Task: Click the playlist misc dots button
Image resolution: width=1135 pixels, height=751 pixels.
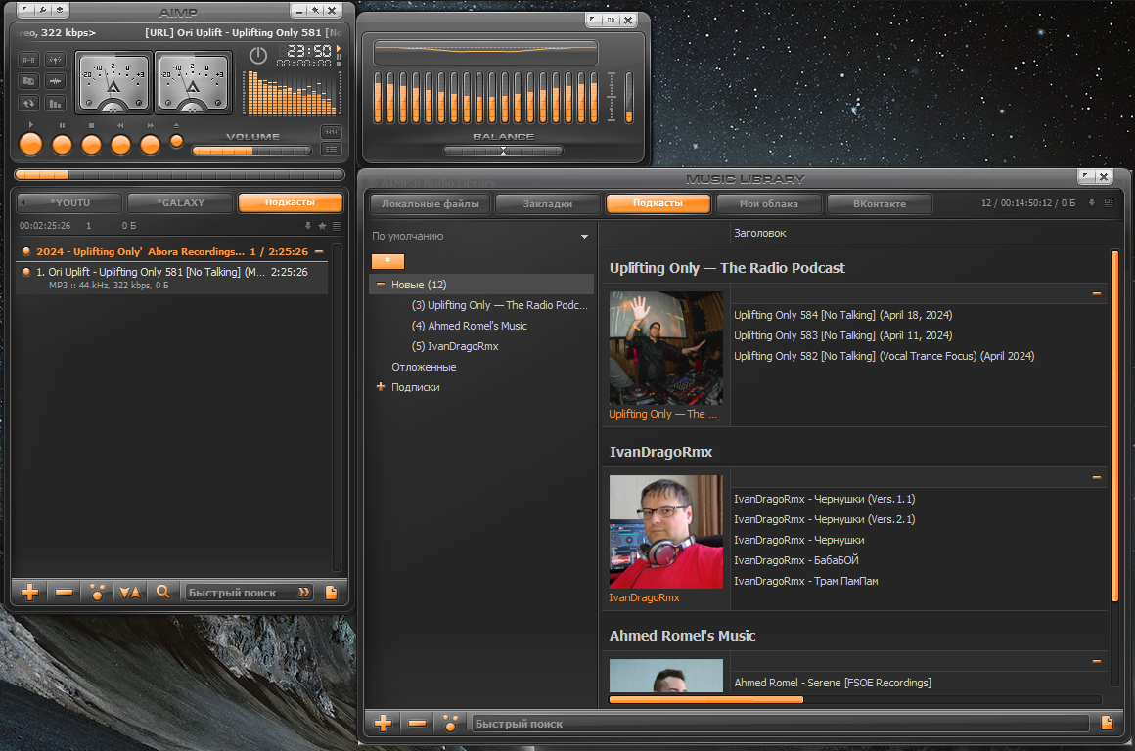Action: (x=97, y=593)
